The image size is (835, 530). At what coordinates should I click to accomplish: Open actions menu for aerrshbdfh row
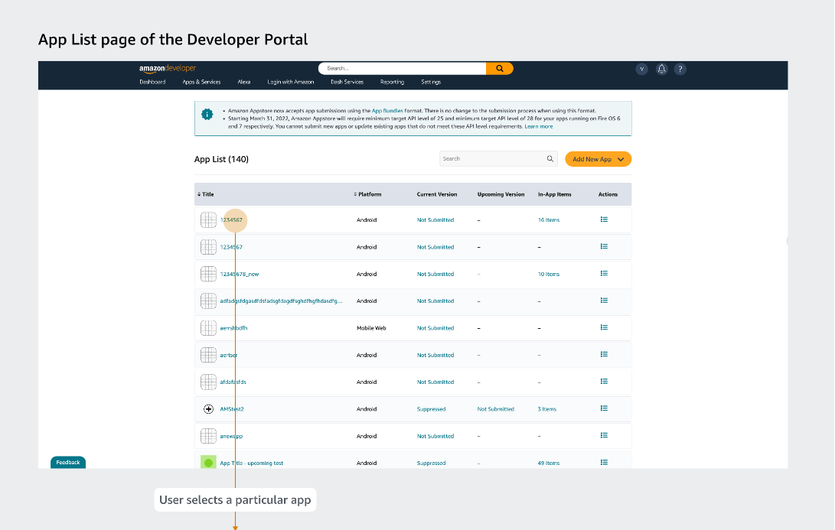tap(604, 327)
